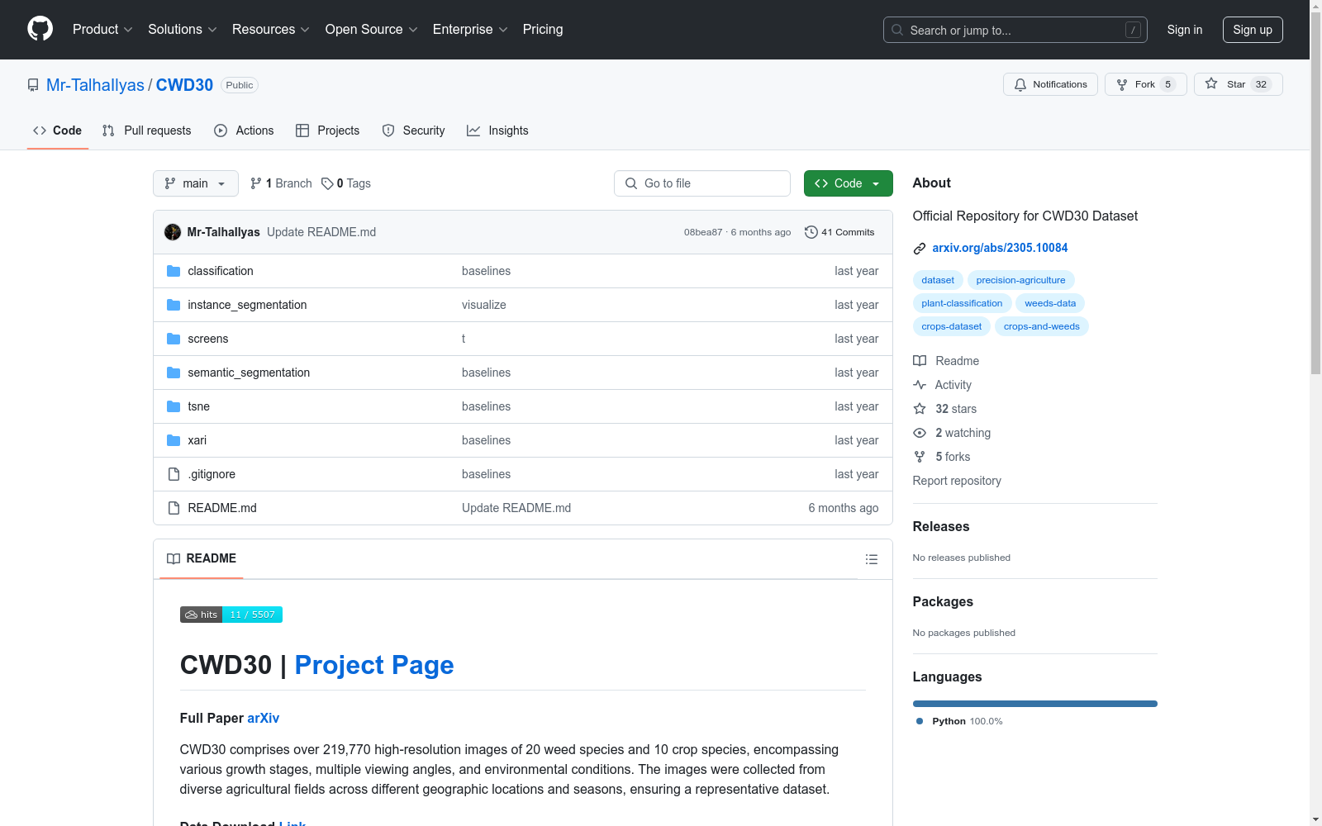Open the README.md file name
This screenshot has height=826, width=1322.
coord(222,508)
